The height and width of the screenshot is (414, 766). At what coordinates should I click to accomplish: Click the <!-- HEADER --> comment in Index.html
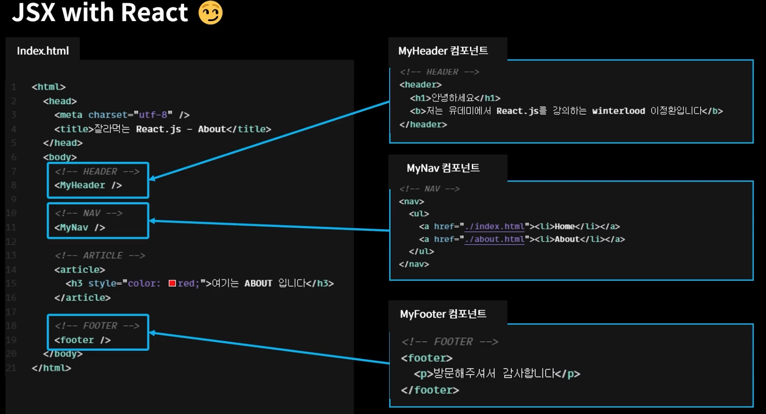point(97,171)
